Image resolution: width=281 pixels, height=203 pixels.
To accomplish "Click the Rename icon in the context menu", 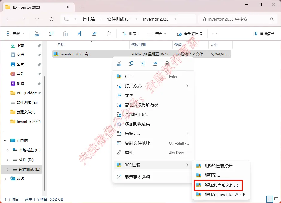I will [143, 63].
